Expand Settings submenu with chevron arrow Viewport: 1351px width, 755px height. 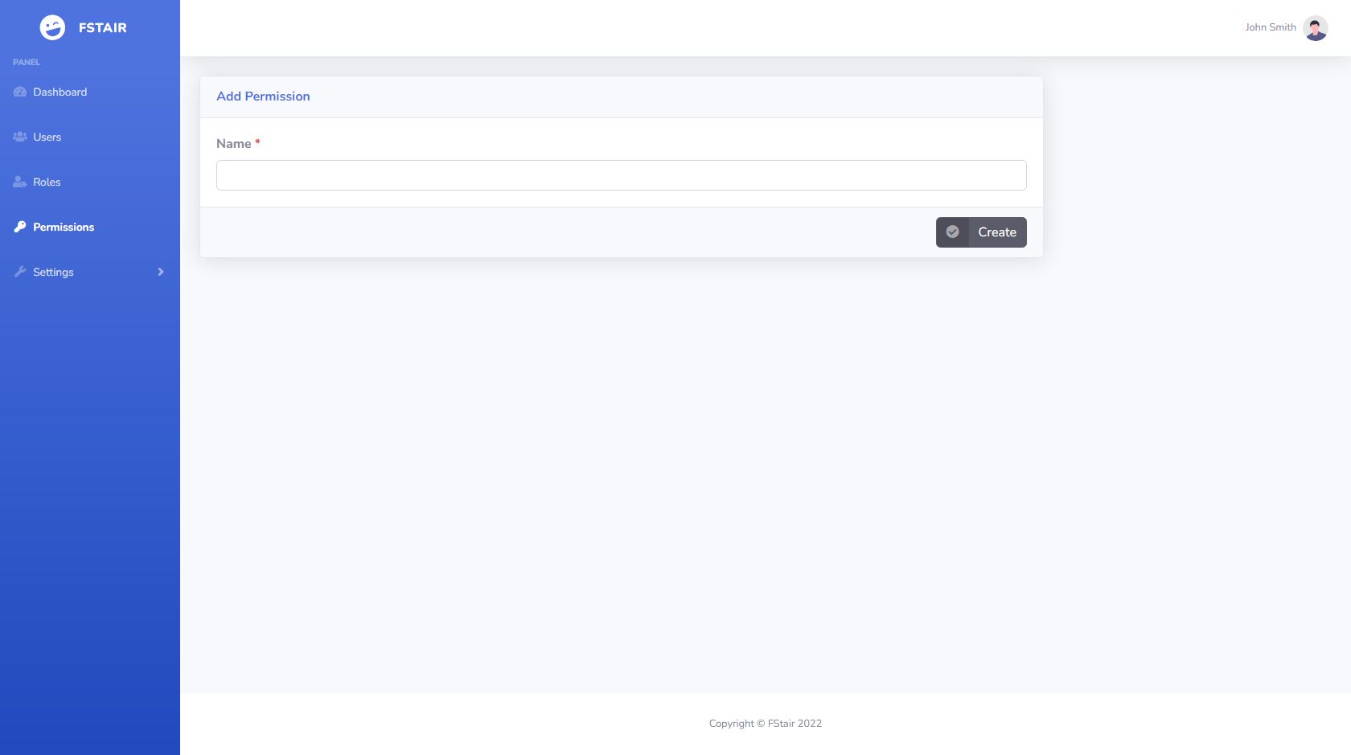pyautogui.click(x=161, y=273)
